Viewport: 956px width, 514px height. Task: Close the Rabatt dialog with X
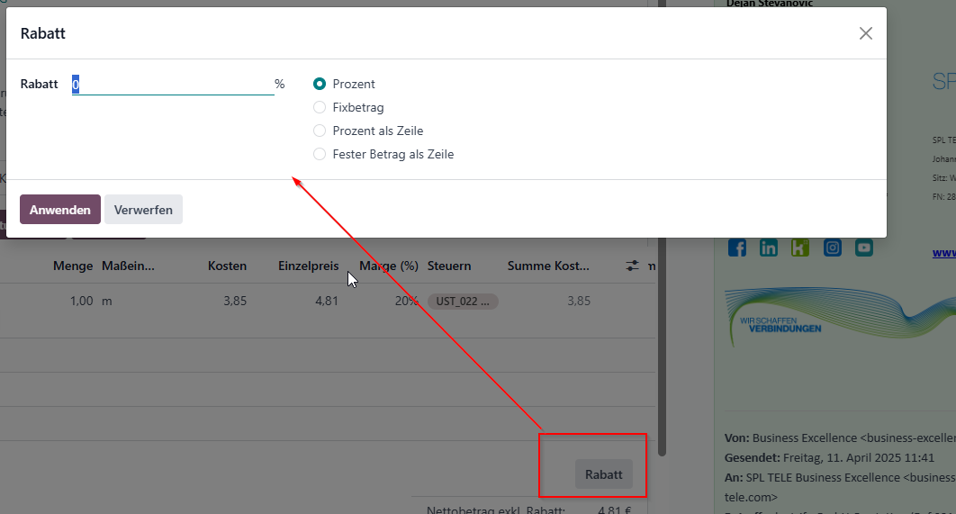(x=866, y=33)
